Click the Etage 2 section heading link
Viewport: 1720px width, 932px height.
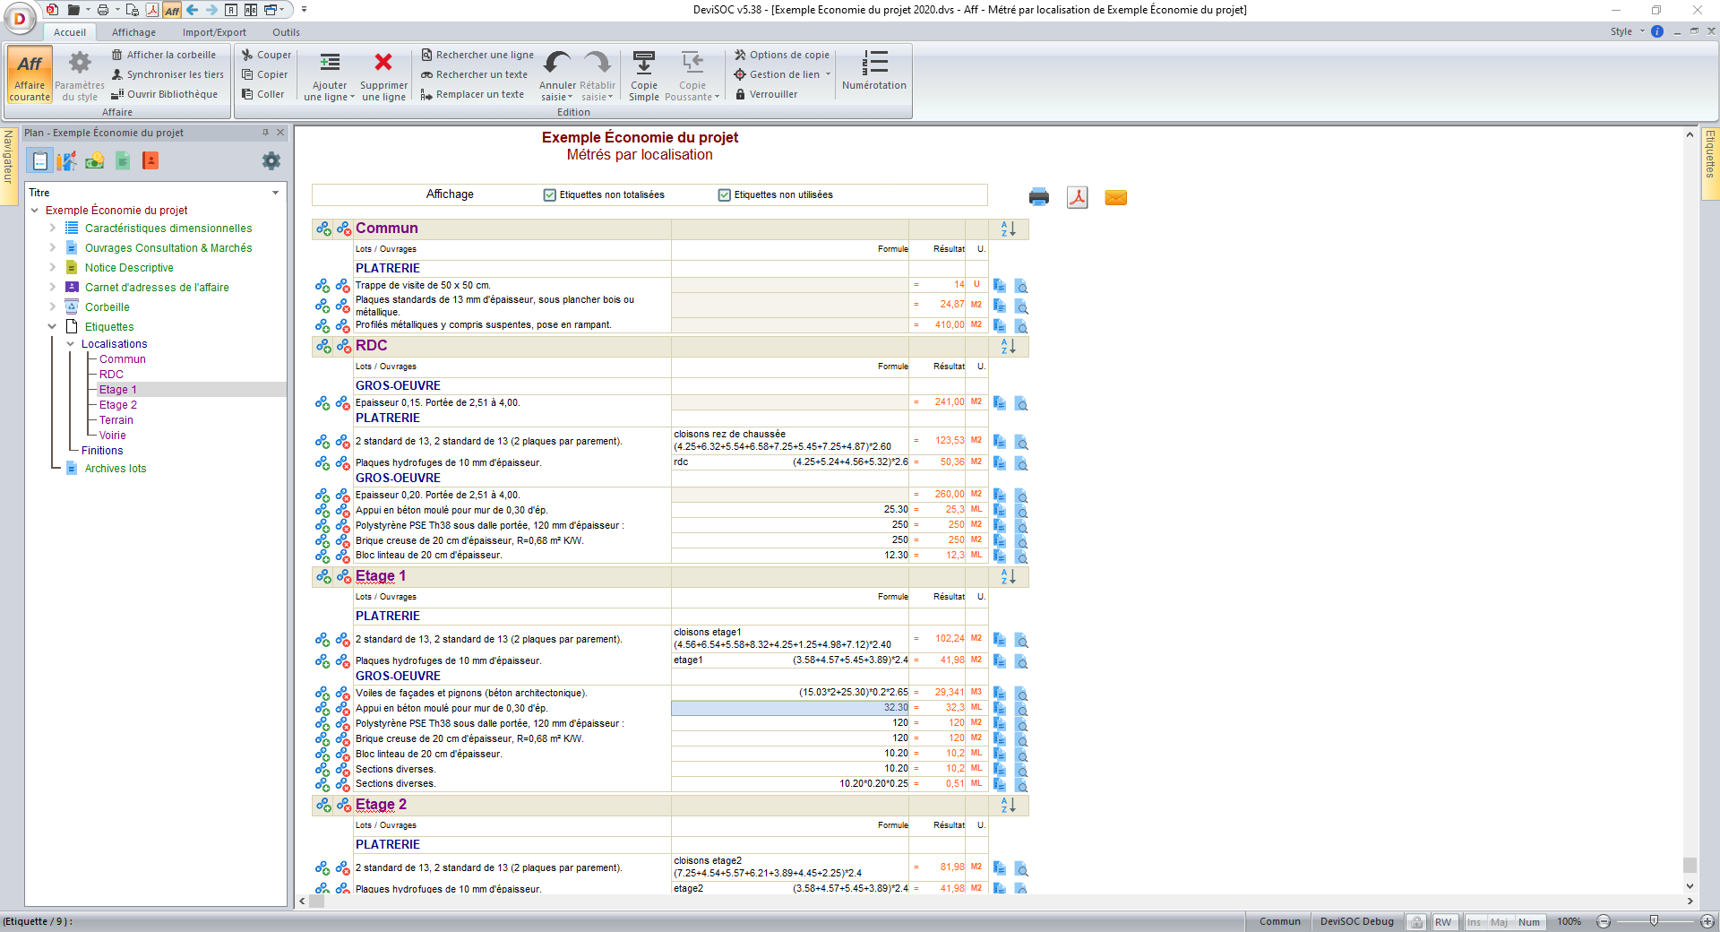tap(381, 805)
